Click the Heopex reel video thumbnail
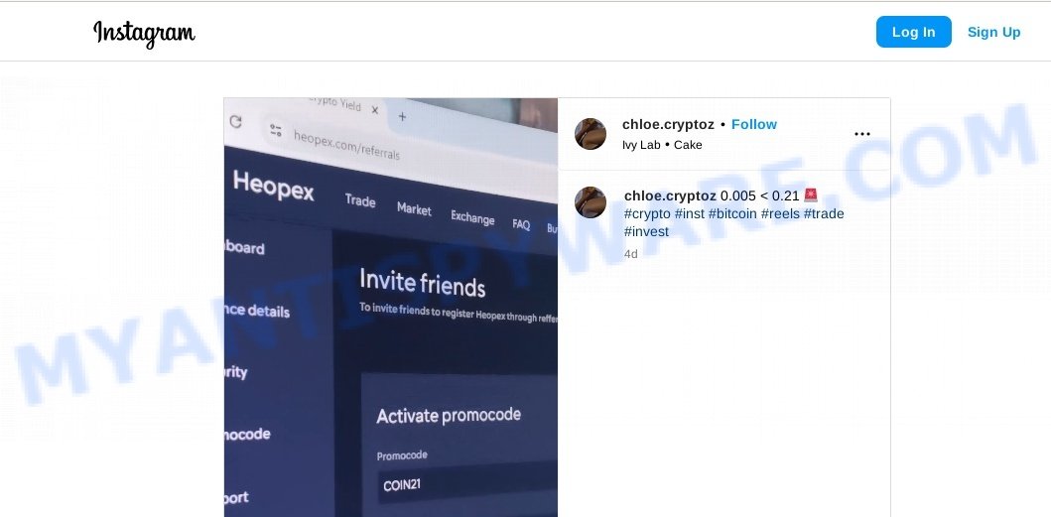This screenshot has width=1051, height=517. pos(391,307)
